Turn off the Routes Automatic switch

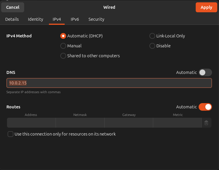click(205, 107)
